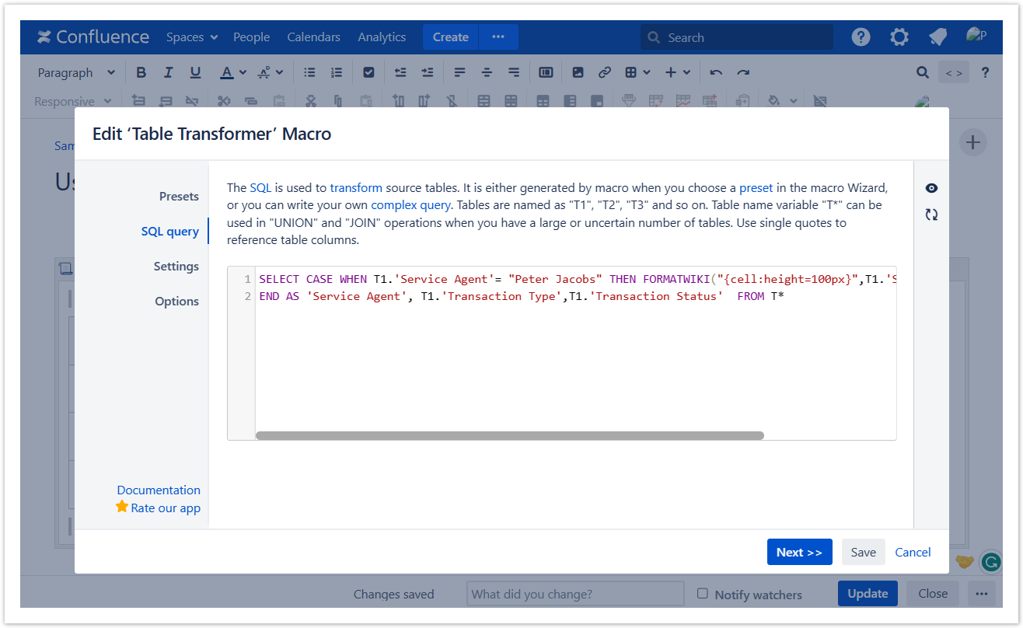Open the Spaces dropdown menu

tap(192, 37)
